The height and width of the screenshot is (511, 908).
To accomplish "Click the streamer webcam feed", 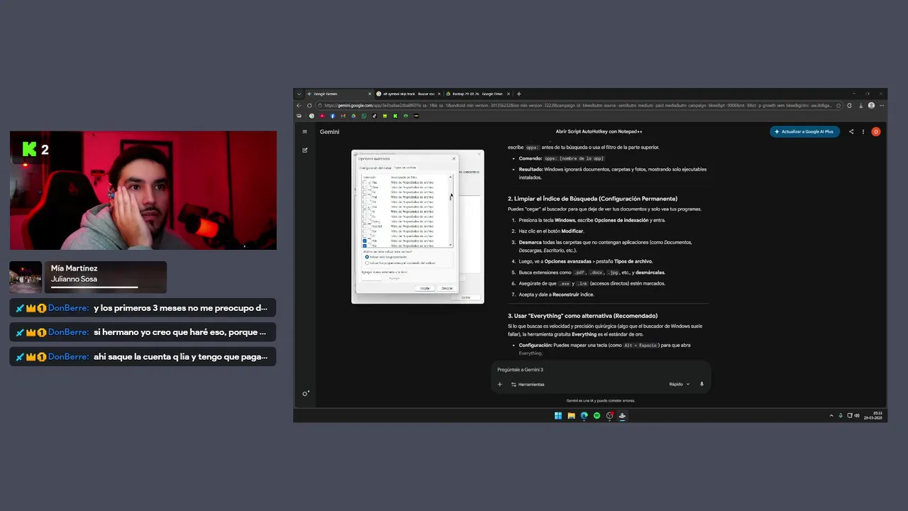I will click(x=143, y=190).
